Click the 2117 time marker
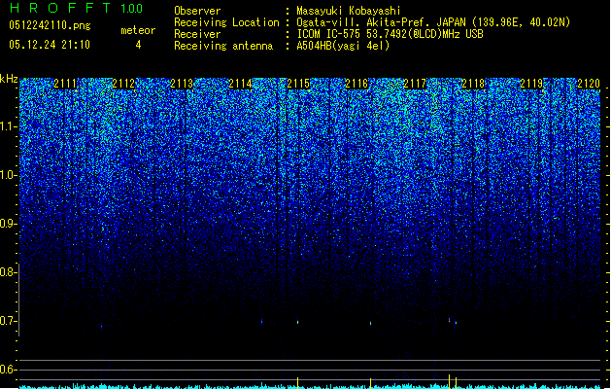Viewport: 611px width, 389px height. click(415, 83)
